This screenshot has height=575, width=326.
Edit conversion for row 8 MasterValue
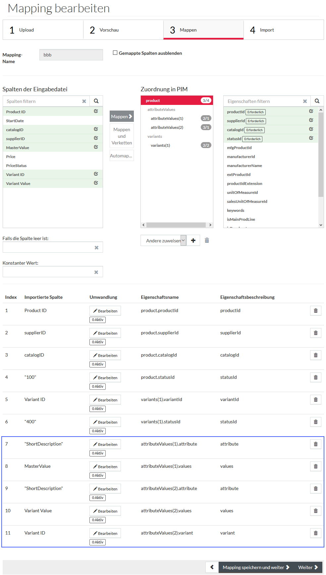[x=105, y=466]
